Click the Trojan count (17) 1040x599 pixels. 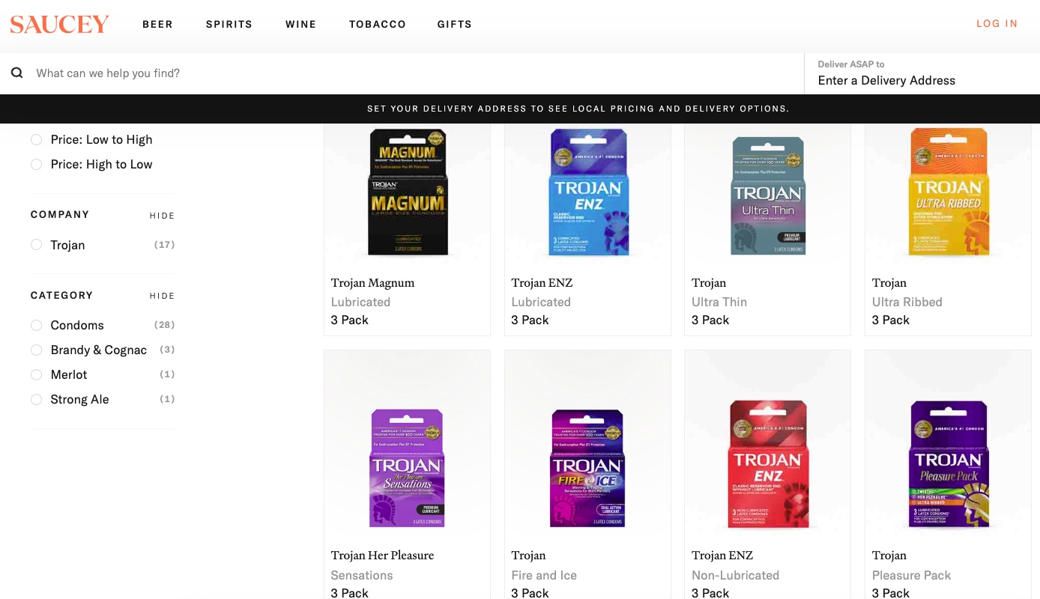[x=165, y=245]
